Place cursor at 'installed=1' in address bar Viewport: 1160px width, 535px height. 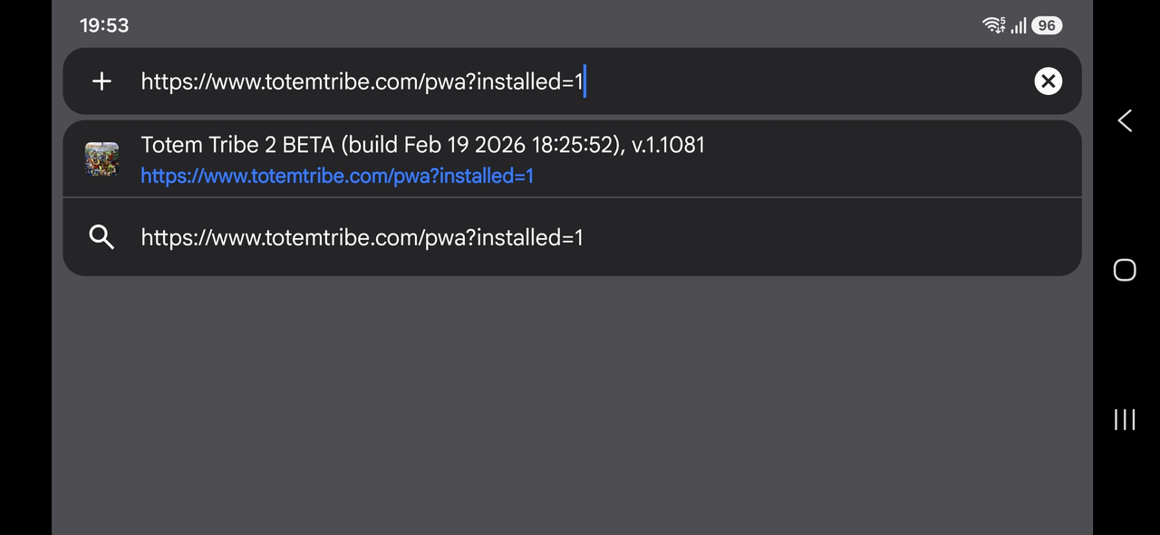pyautogui.click(x=530, y=81)
